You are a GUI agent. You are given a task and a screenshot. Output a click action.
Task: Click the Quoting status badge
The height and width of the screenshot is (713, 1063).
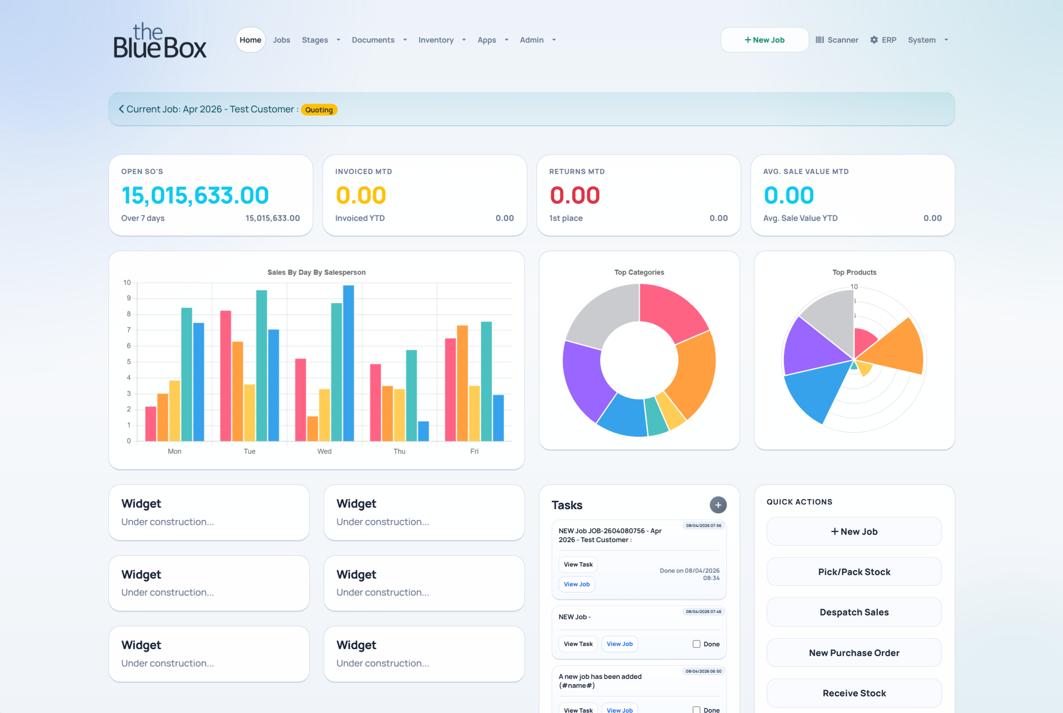[x=319, y=110]
